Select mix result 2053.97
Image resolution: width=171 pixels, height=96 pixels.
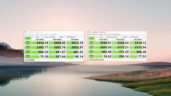(x=75, y=47)
